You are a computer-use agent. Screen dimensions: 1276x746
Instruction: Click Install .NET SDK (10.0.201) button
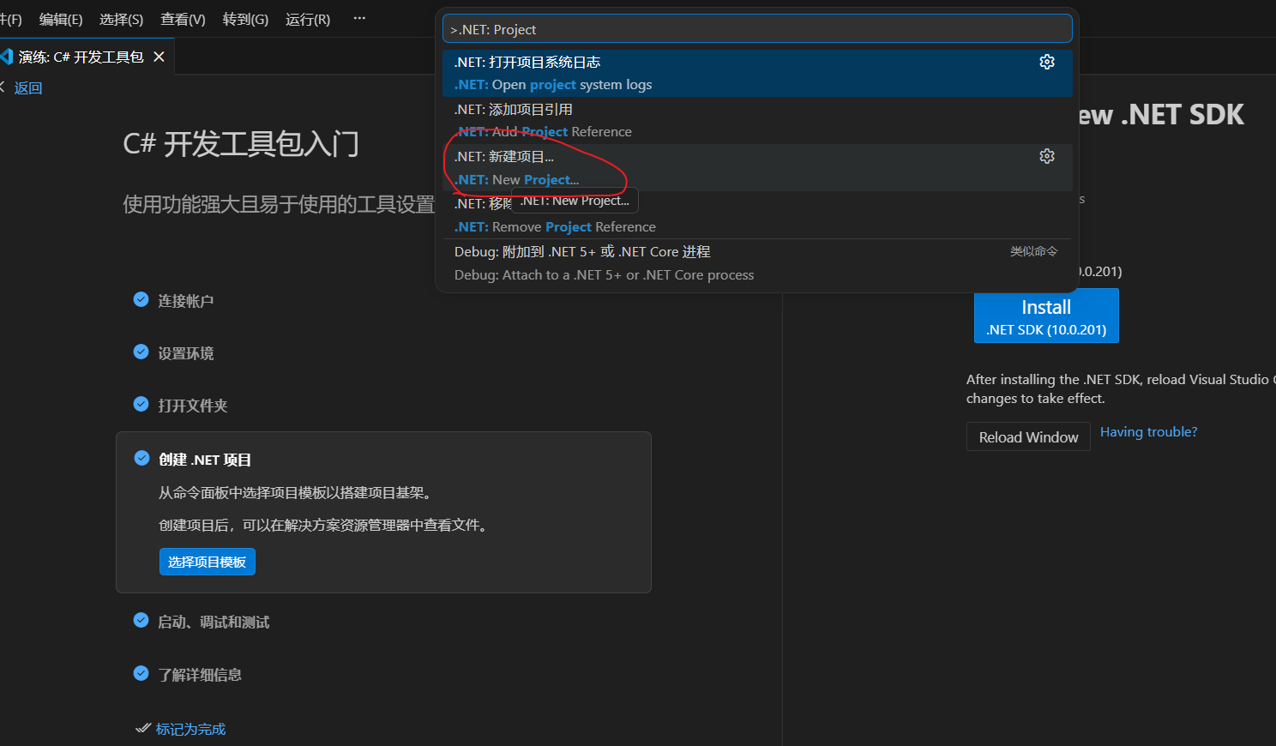click(x=1046, y=316)
